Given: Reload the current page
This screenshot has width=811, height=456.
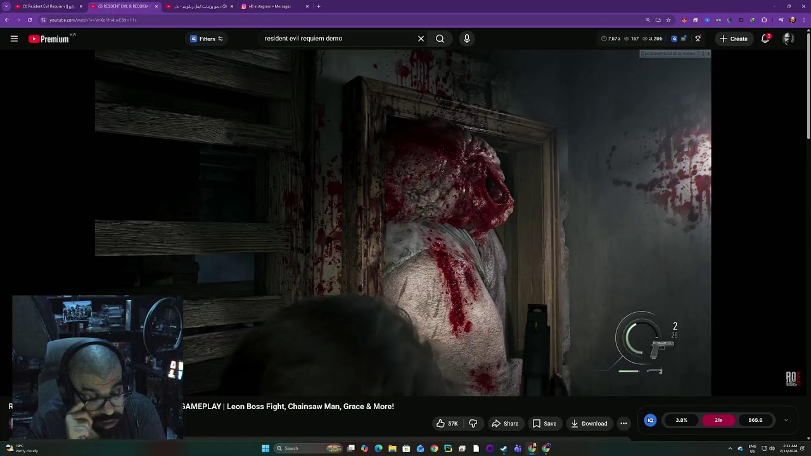Looking at the screenshot, I should (x=30, y=20).
